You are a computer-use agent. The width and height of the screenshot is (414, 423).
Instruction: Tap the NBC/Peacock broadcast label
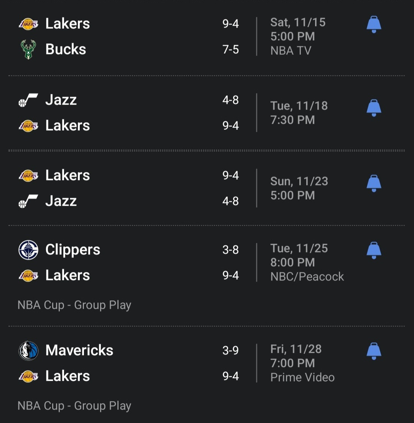(307, 277)
